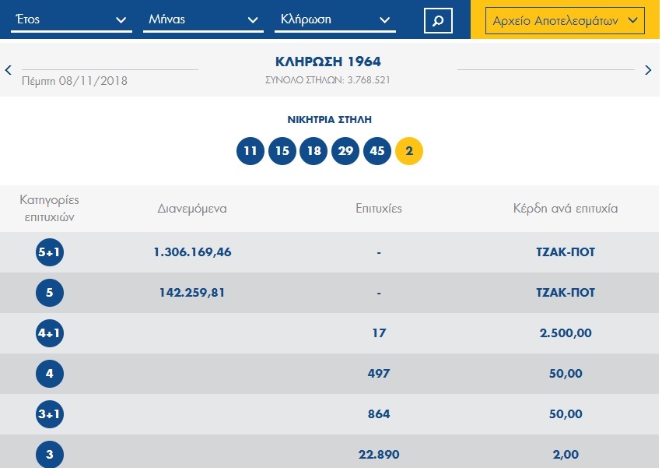Click the 4+1 category badge
This screenshot has height=468, width=662.
click(x=50, y=333)
